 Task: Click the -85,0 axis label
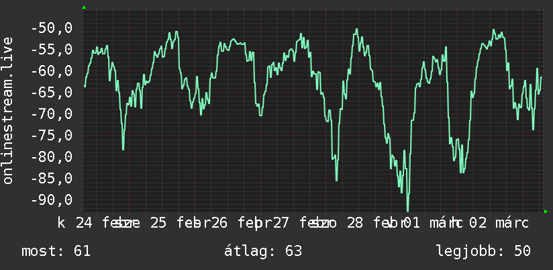[x=52, y=178]
